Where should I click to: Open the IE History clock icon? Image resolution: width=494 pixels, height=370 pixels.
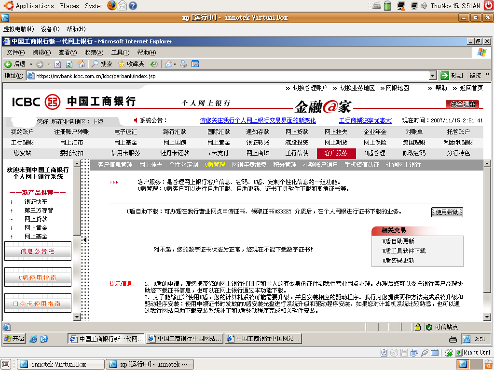154,64
